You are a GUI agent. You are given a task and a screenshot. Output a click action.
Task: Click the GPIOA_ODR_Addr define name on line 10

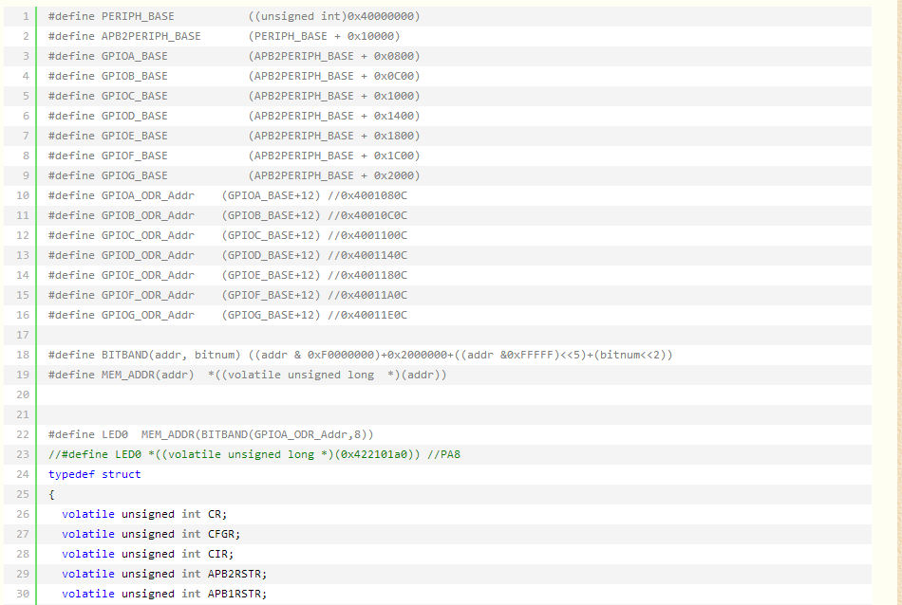coord(147,195)
